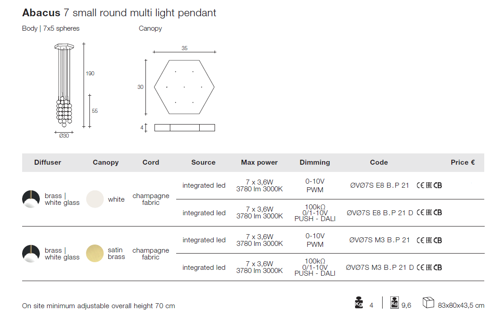Image resolution: width=496 pixels, height=319 pixels.
Task: Click the brass white glass diffuser icon in first row
Action: [31, 199]
